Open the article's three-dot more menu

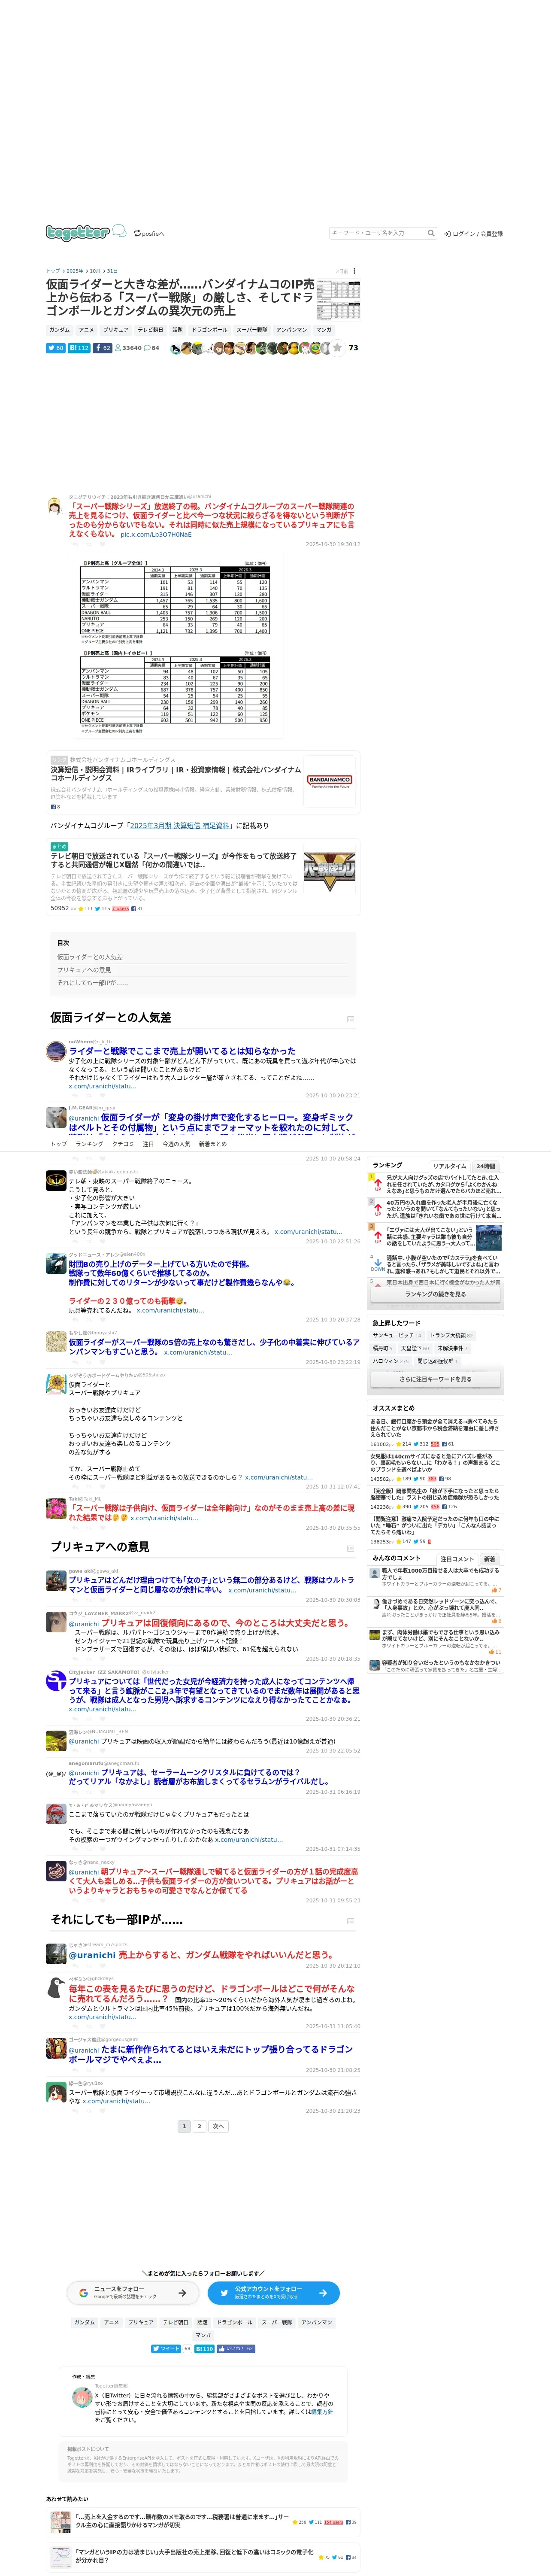354,271
